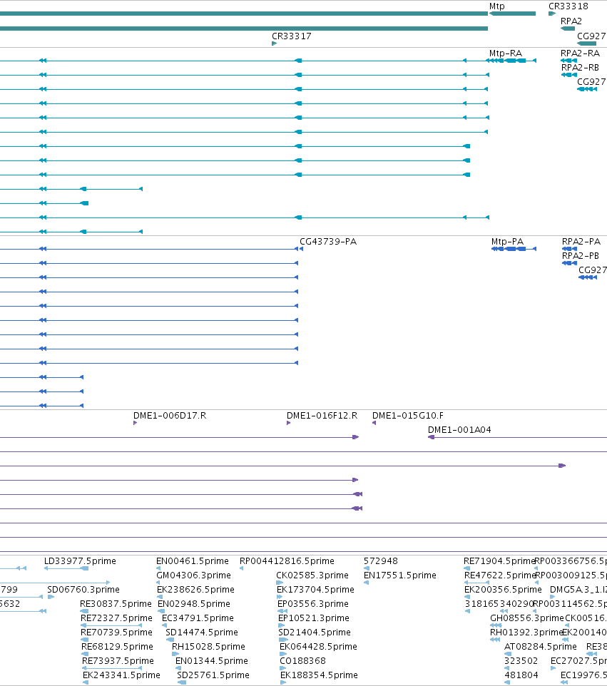Image resolution: width=607 pixels, height=686 pixels.
Task: Select EST LD33977.5prime
Action: coord(80,561)
